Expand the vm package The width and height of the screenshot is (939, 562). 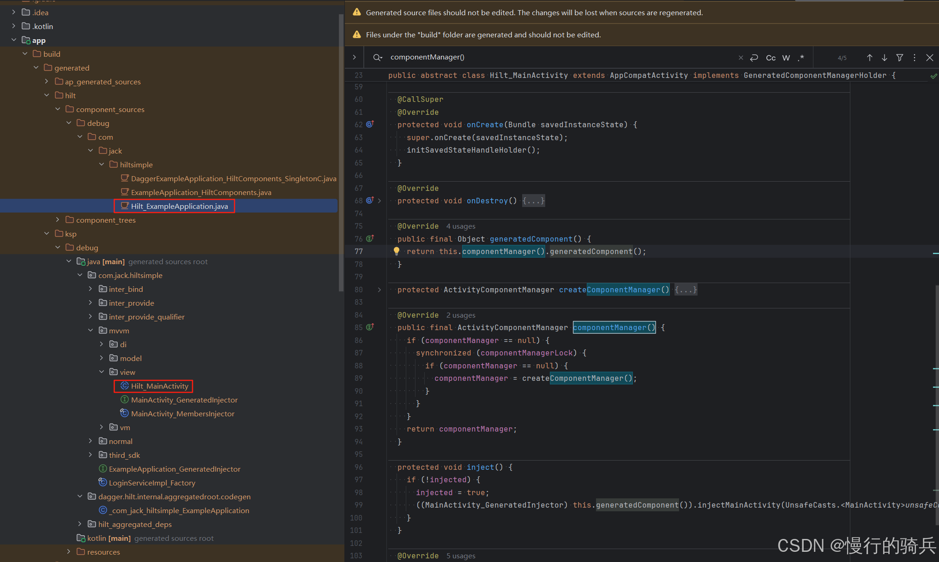coord(102,427)
